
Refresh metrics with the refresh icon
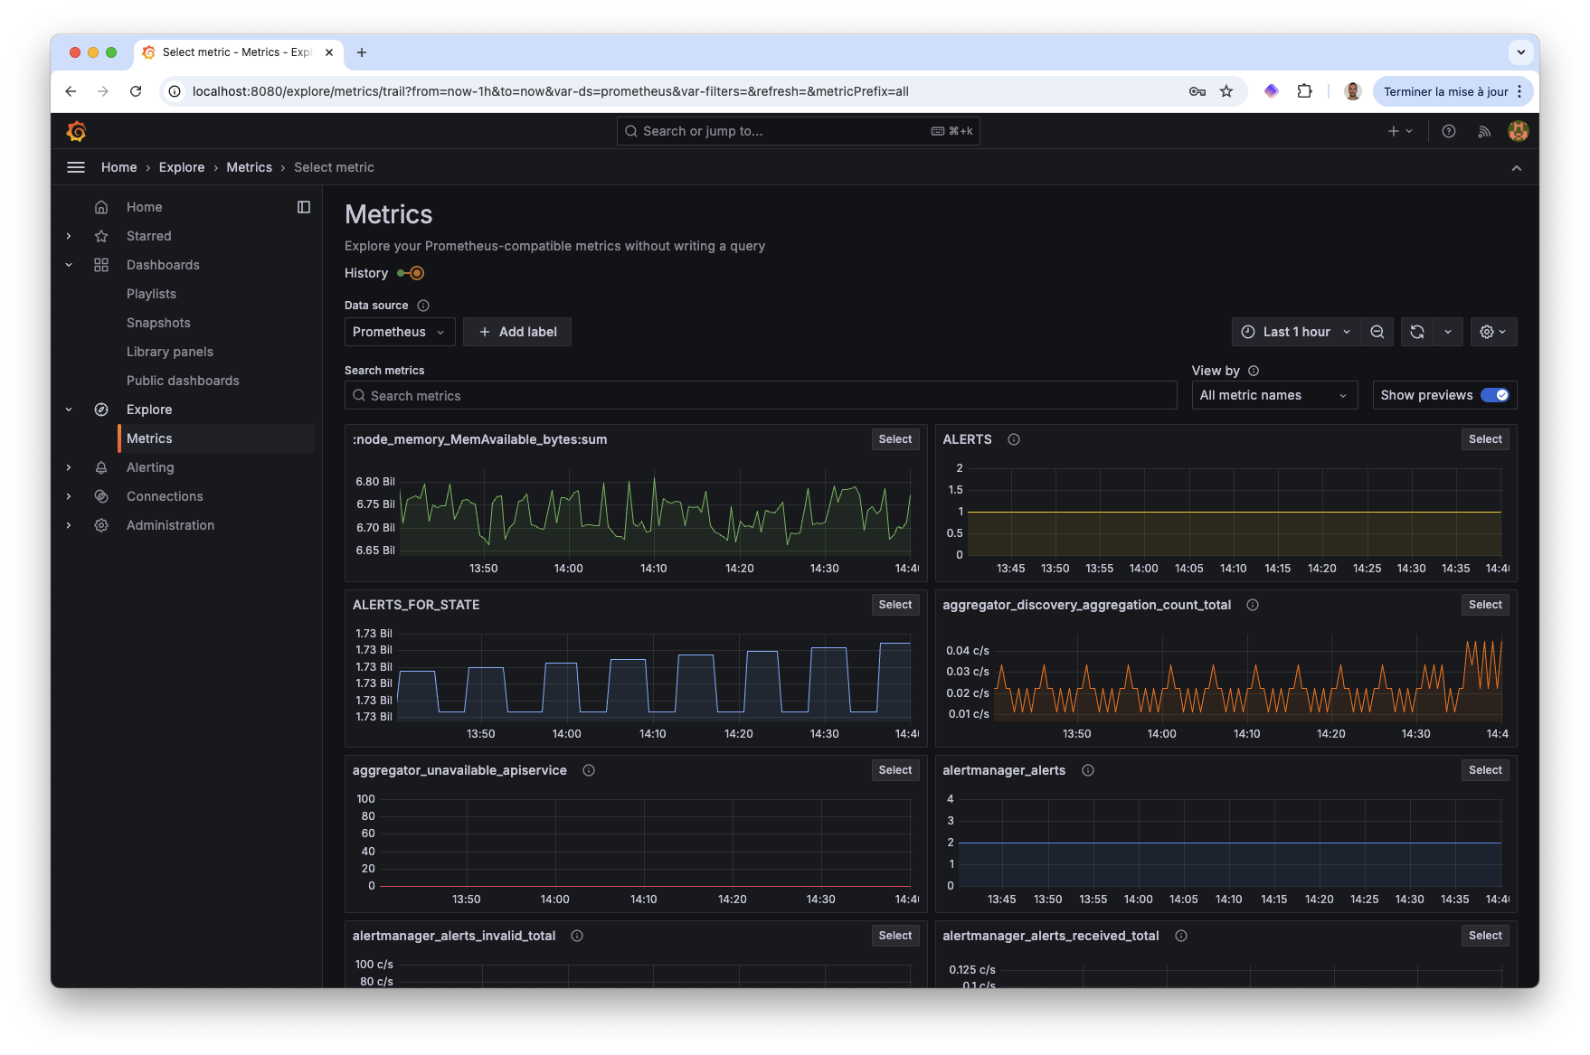point(1416,332)
